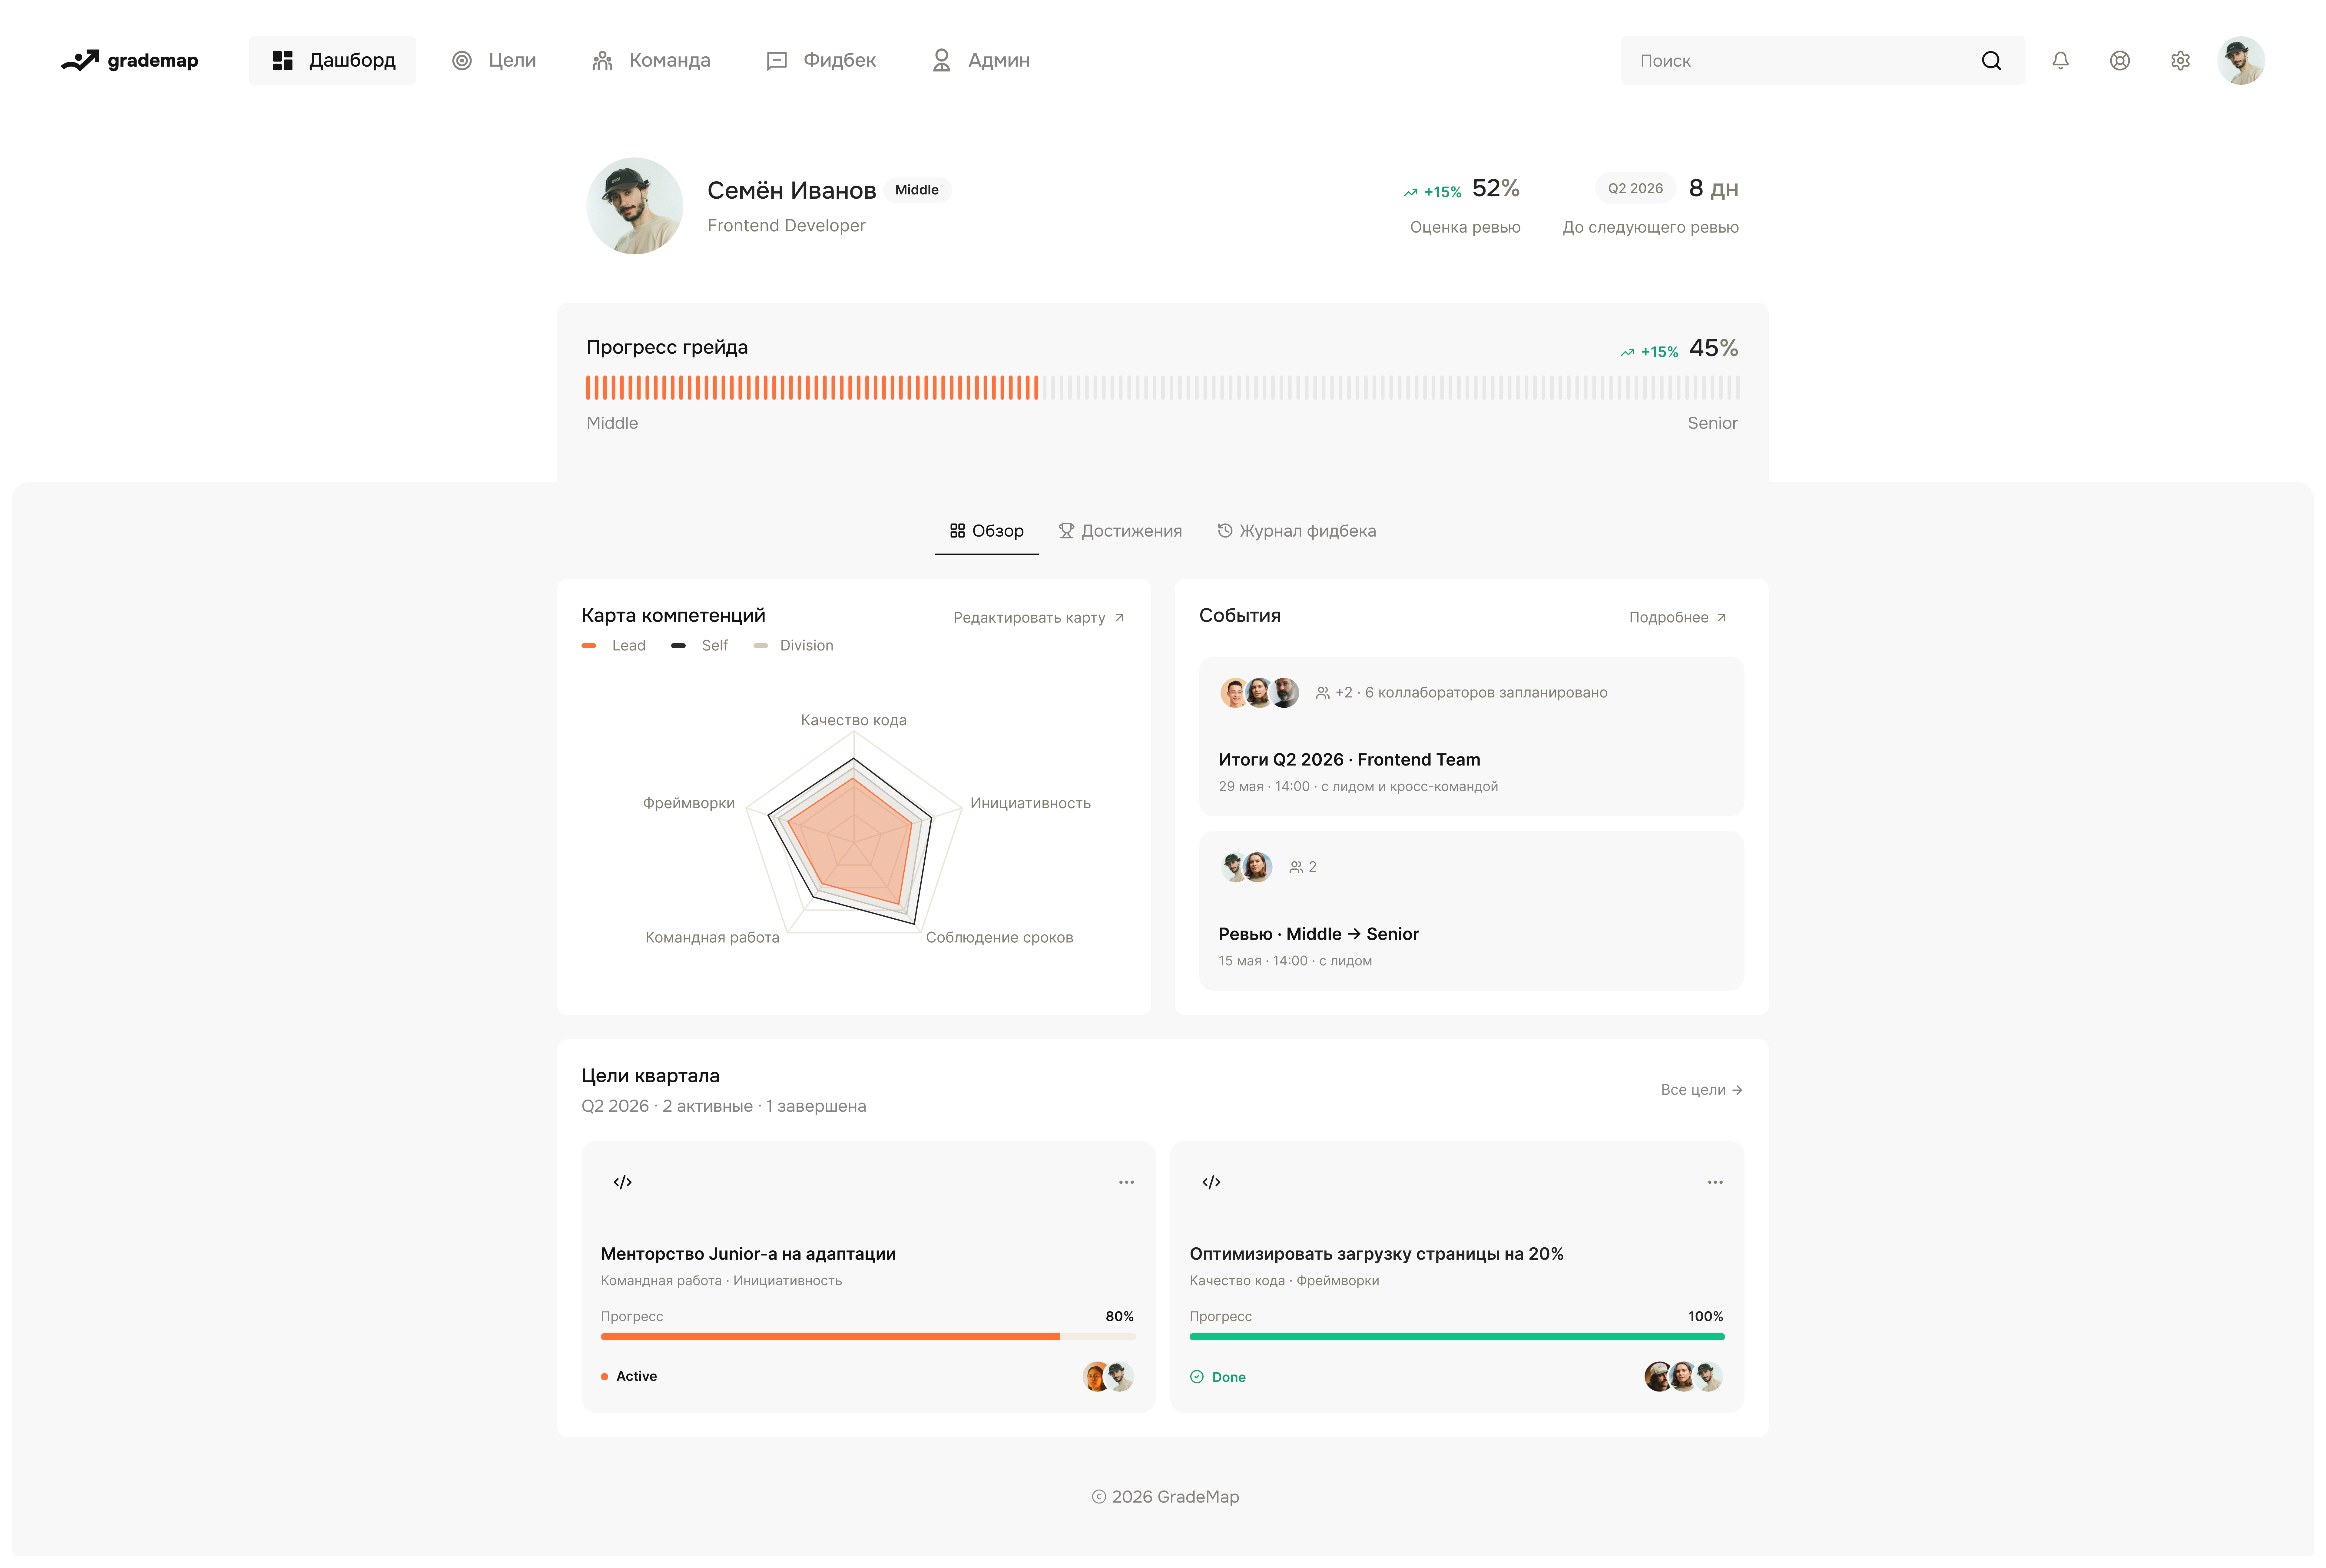This screenshot has width=2326, height=1568.
Task: Click Редактировать карту link
Action: pyautogui.click(x=1039, y=618)
